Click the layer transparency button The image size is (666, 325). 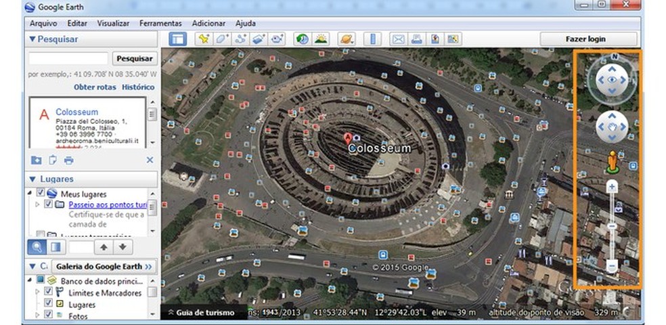[56, 247]
